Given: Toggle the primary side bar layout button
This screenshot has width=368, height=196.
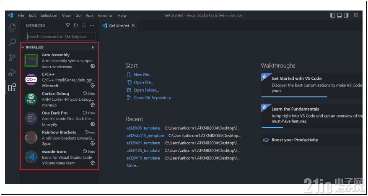Looking at the screenshot, I should click(x=332, y=15).
